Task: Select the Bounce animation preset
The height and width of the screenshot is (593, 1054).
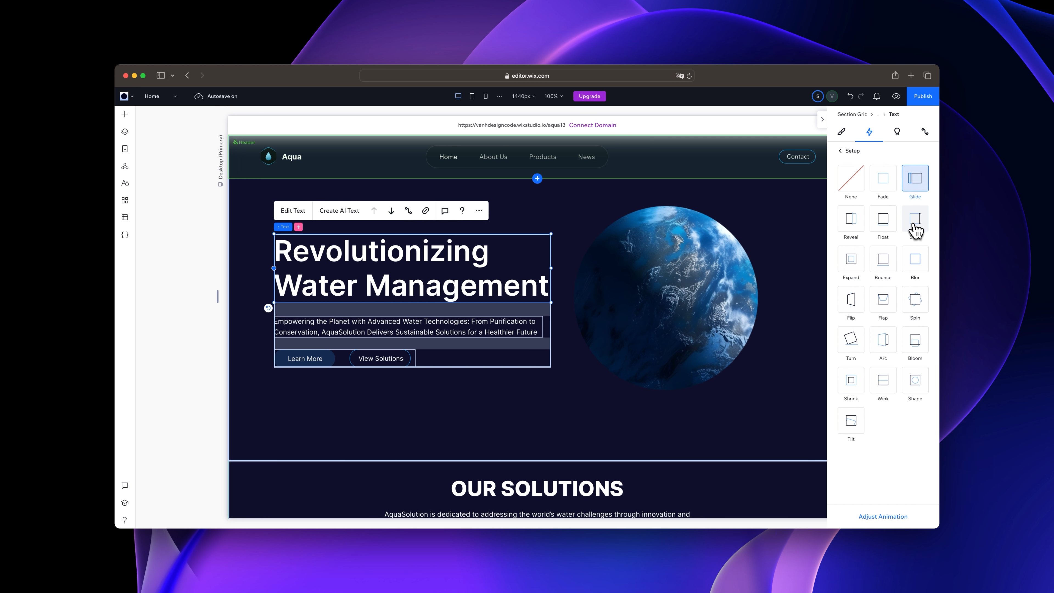Action: pos(883,259)
